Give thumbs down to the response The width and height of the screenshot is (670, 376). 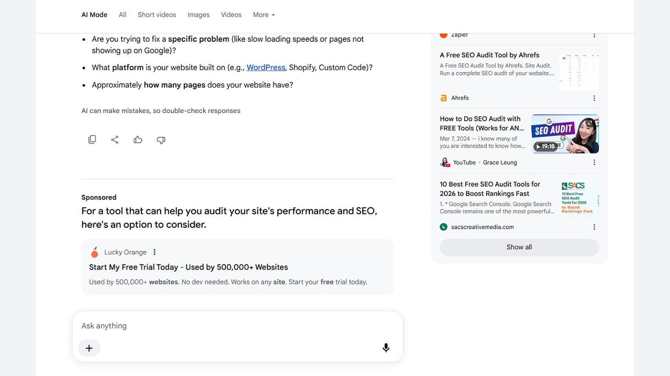click(161, 139)
